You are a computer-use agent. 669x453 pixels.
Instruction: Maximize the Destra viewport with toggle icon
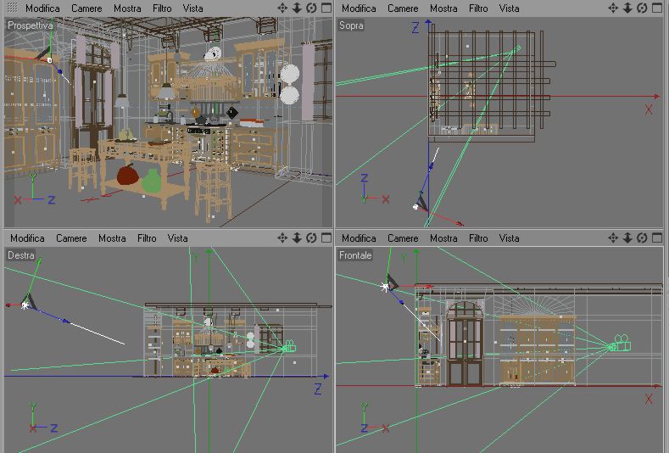(x=326, y=238)
